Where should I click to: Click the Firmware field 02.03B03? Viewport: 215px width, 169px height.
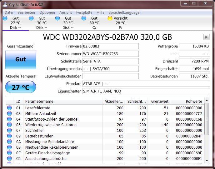[x=111, y=46]
